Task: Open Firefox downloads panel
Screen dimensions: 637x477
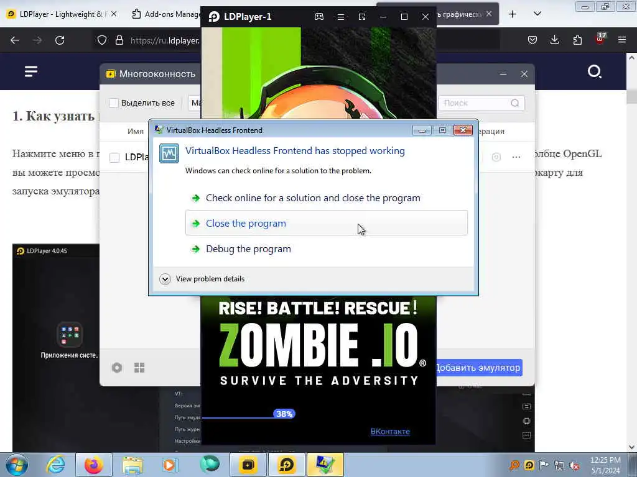Action: pos(554,40)
